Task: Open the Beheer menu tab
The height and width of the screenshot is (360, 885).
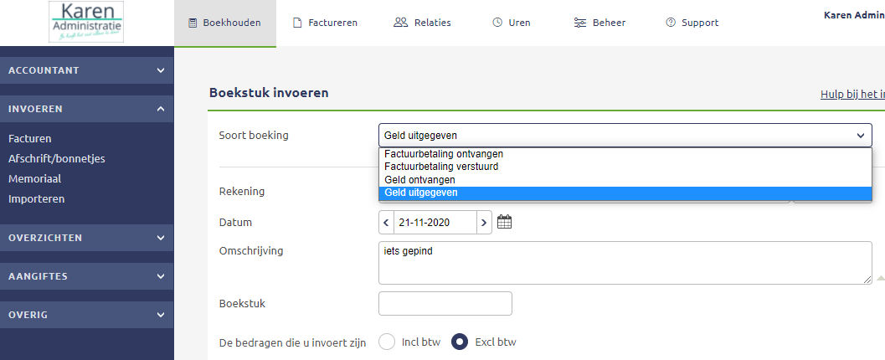Action: click(x=599, y=23)
